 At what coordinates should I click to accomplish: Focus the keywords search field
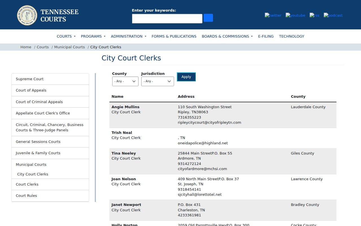tap(167, 19)
